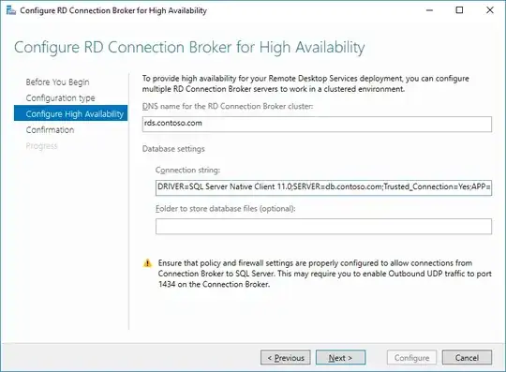
Task: Click 'Folder to store database files (optional)' label
Action: [x=226, y=209]
